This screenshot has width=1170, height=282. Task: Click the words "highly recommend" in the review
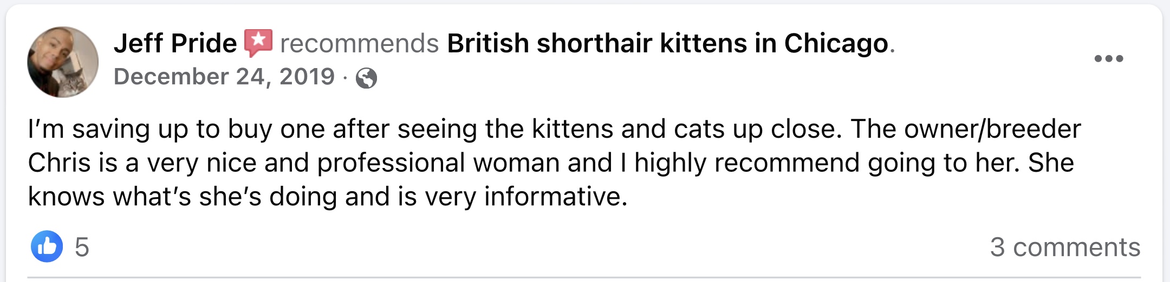tap(746, 163)
